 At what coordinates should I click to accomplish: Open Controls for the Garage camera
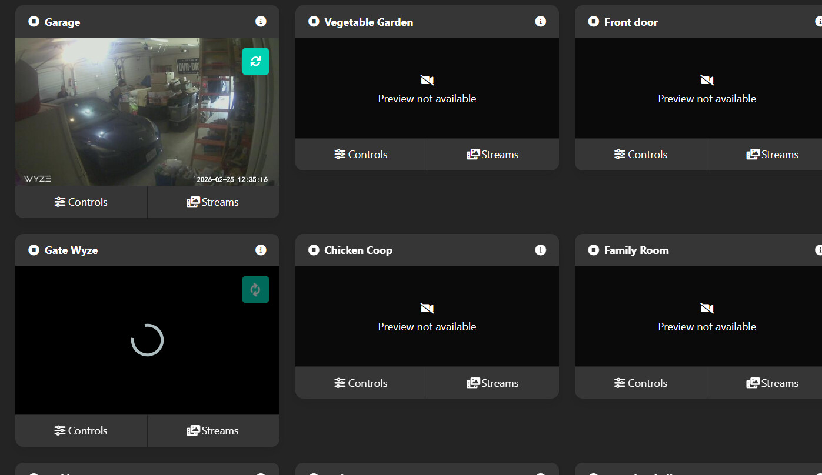pos(81,202)
